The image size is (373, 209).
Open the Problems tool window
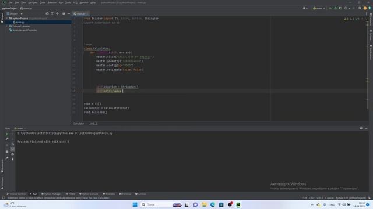(x=109, y=194)
